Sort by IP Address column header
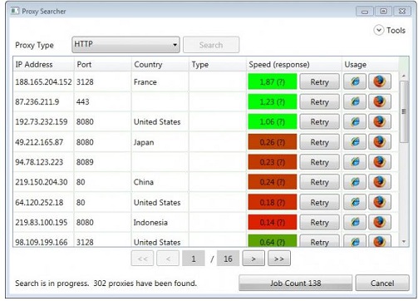Image resolution: width=418 pixels, height=301 pixels. pos(43,64)
